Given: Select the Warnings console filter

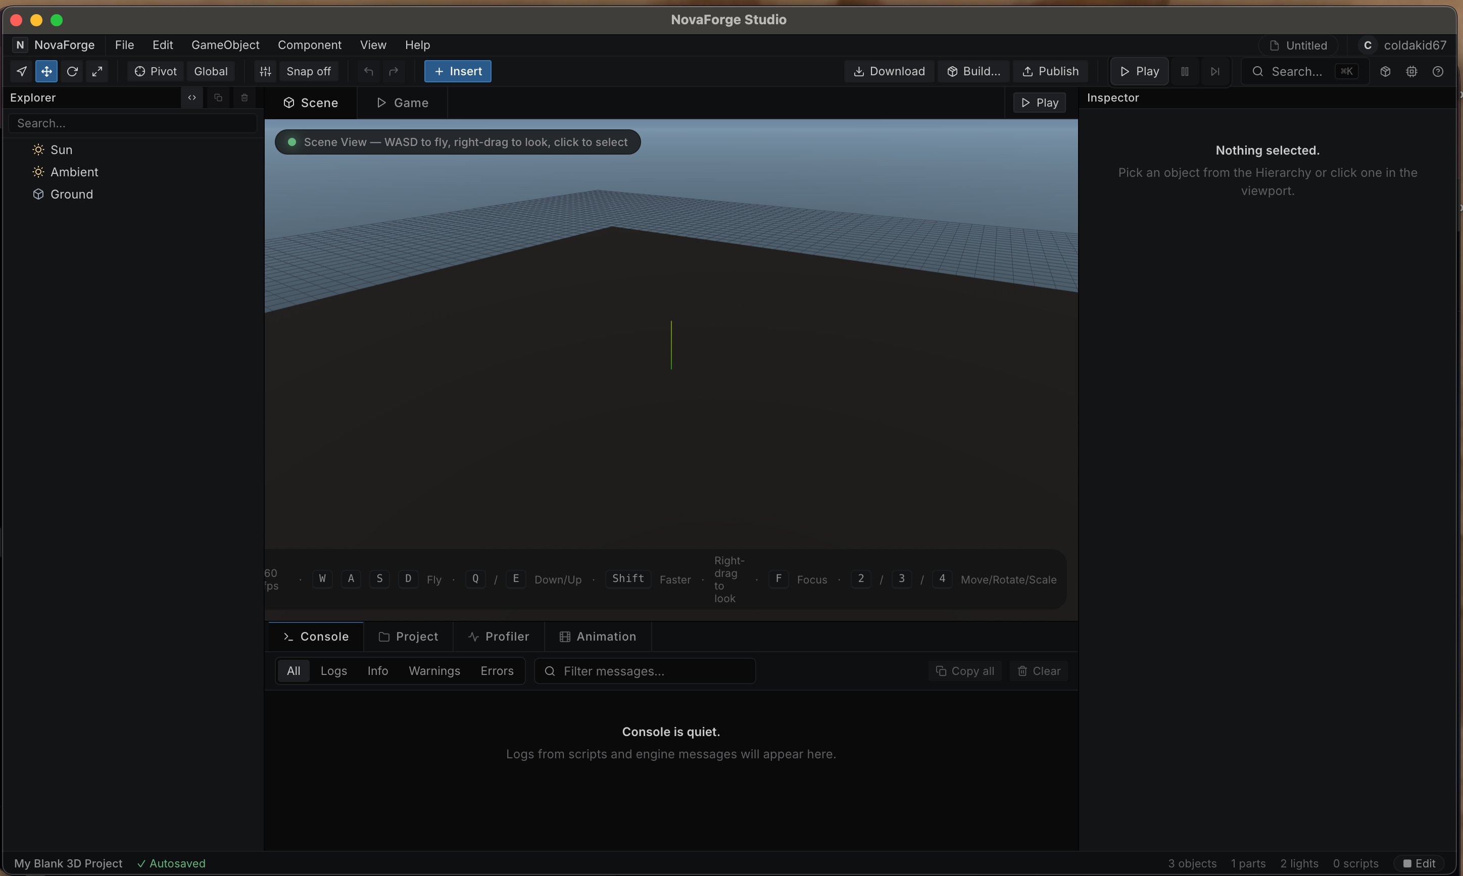Looking at the screenshot, I should pos(434,671).
